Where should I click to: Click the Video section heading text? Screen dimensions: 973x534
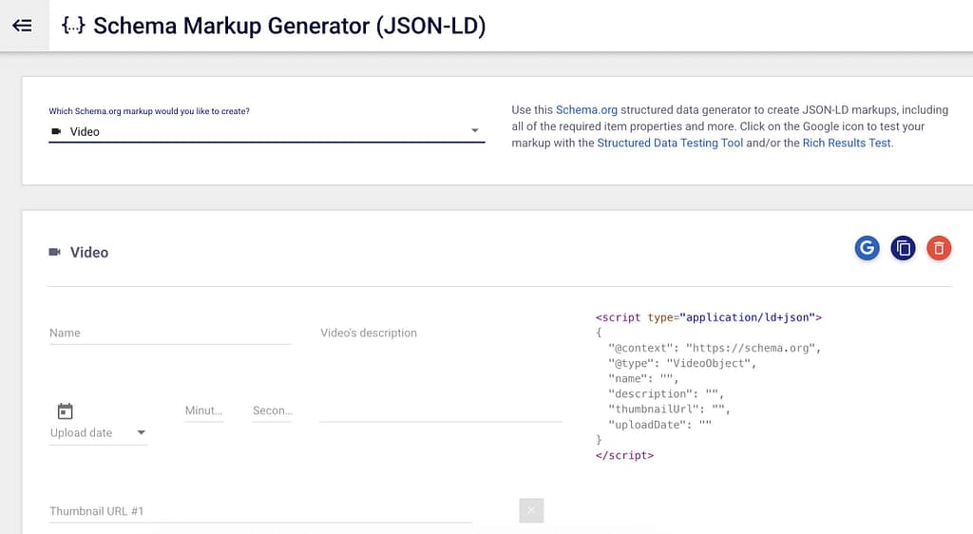pyautogui.click(x=88, y=253)
